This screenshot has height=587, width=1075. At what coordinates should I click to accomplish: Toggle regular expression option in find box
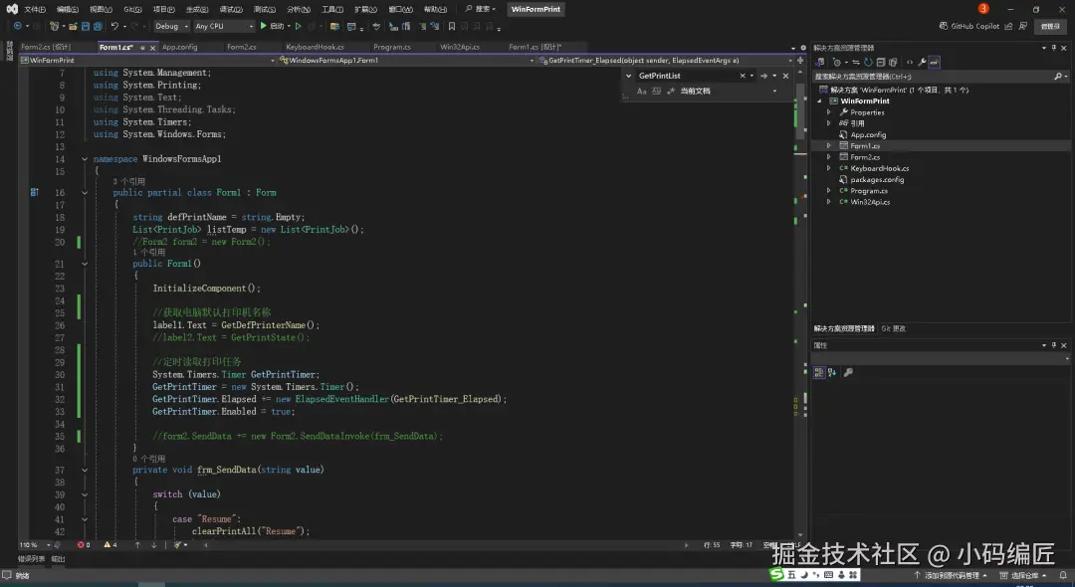click(x=669, y=91)
